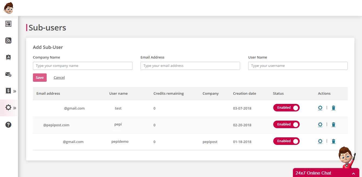Viewport: 362px width, 177px height.
Task: Disable the pepi sub-user status switch
Action: [x=286, y=124]
